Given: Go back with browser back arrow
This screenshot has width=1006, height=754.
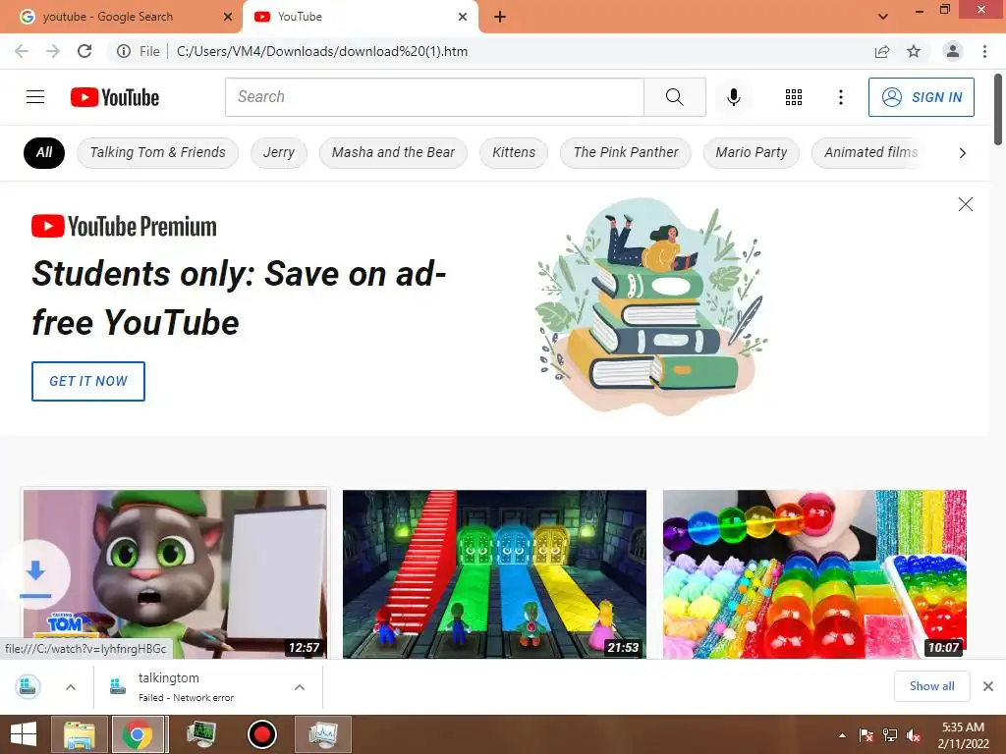Looking at the screenshot, I should [x=22, y=51].
